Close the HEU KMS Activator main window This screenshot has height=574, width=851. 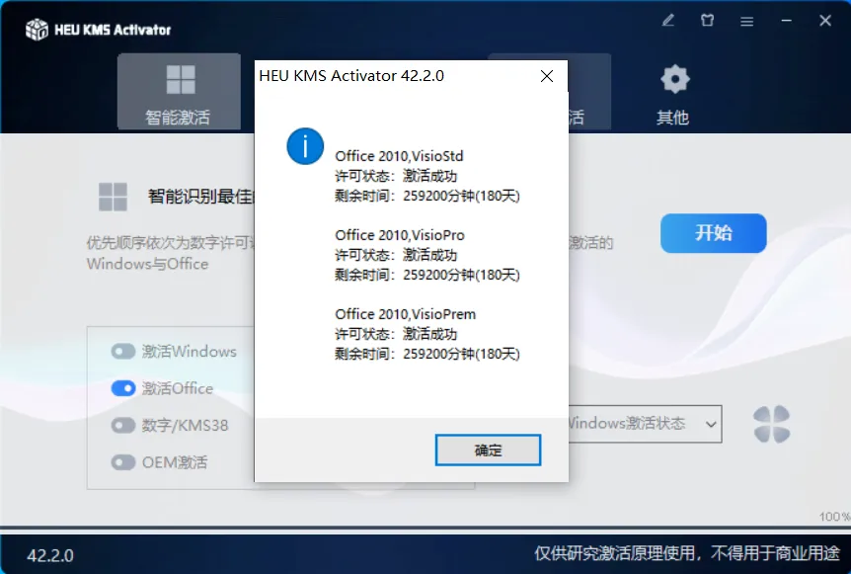825,21
